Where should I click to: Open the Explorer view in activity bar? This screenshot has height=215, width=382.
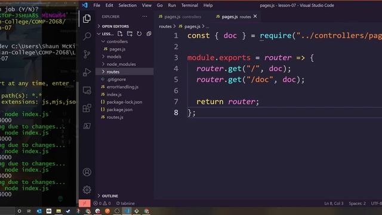click(x=87, y=19)
